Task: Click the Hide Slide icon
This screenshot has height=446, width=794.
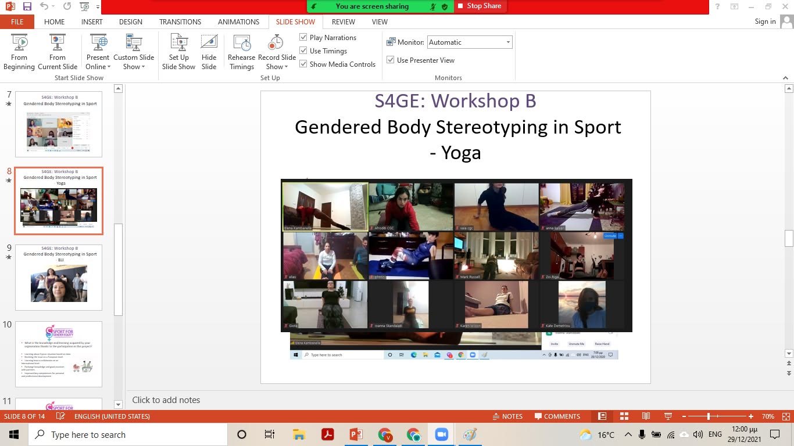Action: (x=209, y=52)
